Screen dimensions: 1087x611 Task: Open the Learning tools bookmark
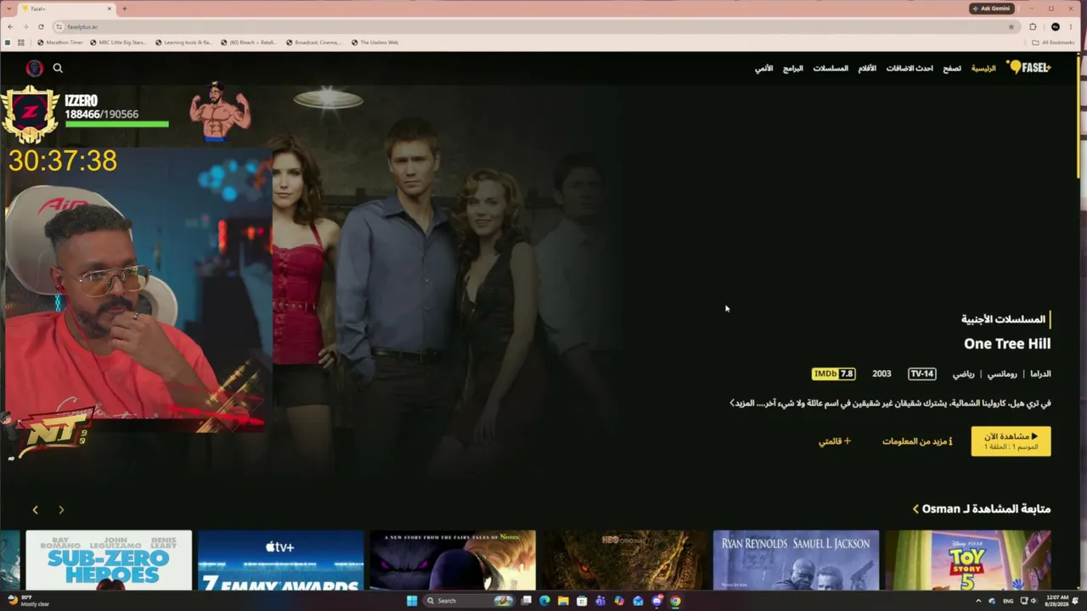pos(183,42)
